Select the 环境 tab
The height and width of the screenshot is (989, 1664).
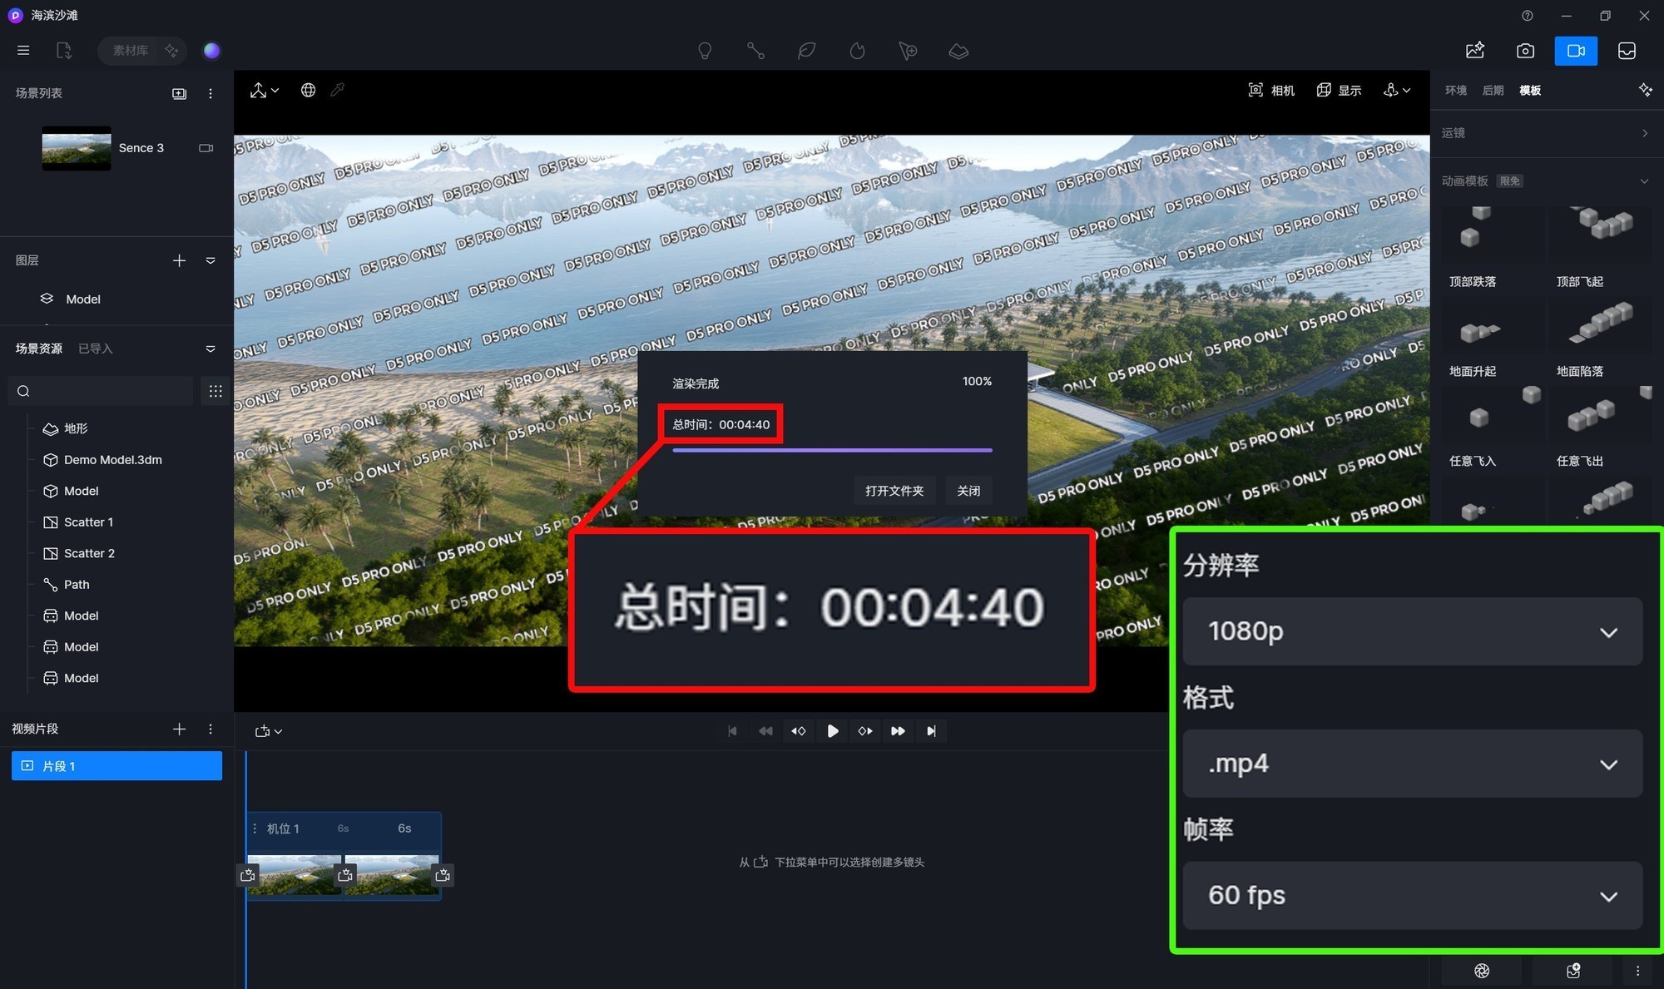[x=1455, y=90]
